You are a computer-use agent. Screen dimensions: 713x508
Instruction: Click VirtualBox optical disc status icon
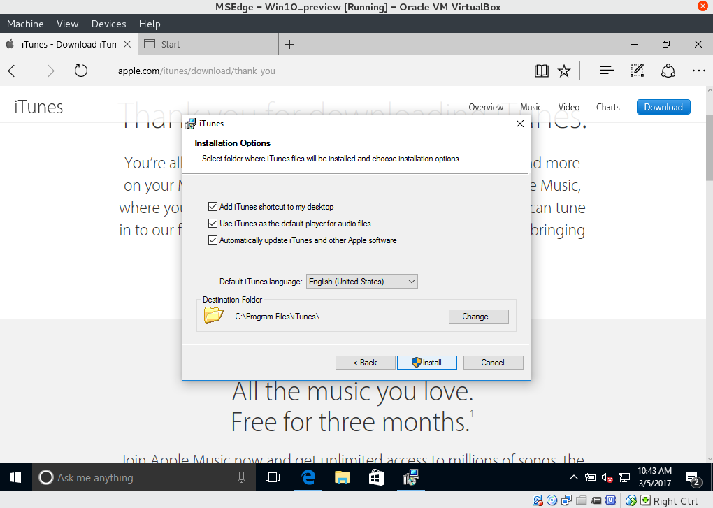(552, 501)
